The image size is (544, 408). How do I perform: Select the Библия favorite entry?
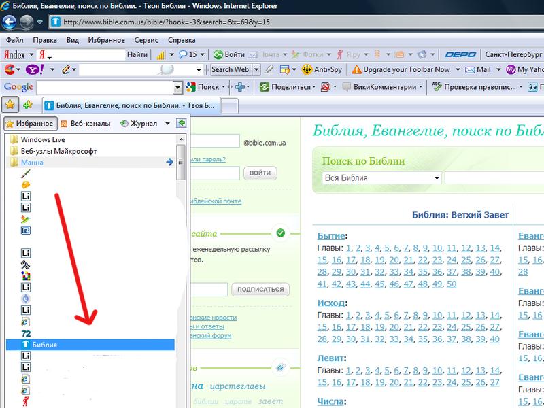pyautogui.click(x=45, y=345)
